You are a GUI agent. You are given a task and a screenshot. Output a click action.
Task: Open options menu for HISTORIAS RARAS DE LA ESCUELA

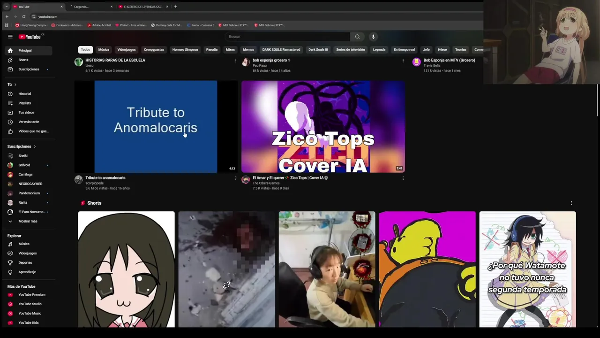[235, 61]
